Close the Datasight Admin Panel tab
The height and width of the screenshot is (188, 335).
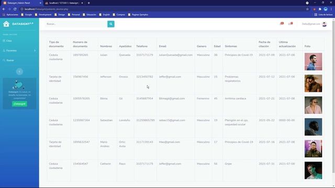click(40, 3)
